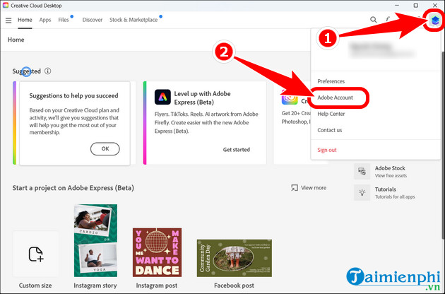Select the Instagram story template thumbnail

click(95, 240)
